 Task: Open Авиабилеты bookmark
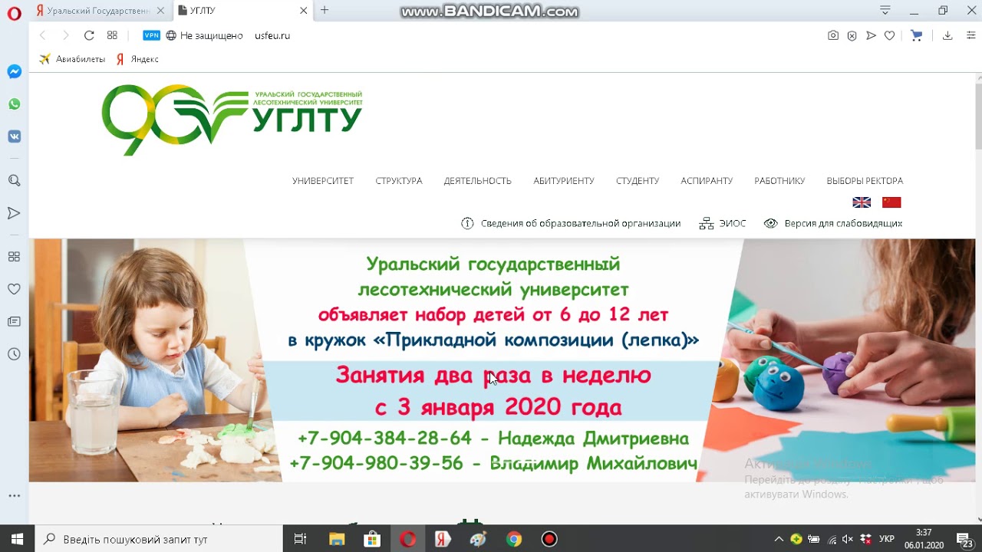(72, 59)
